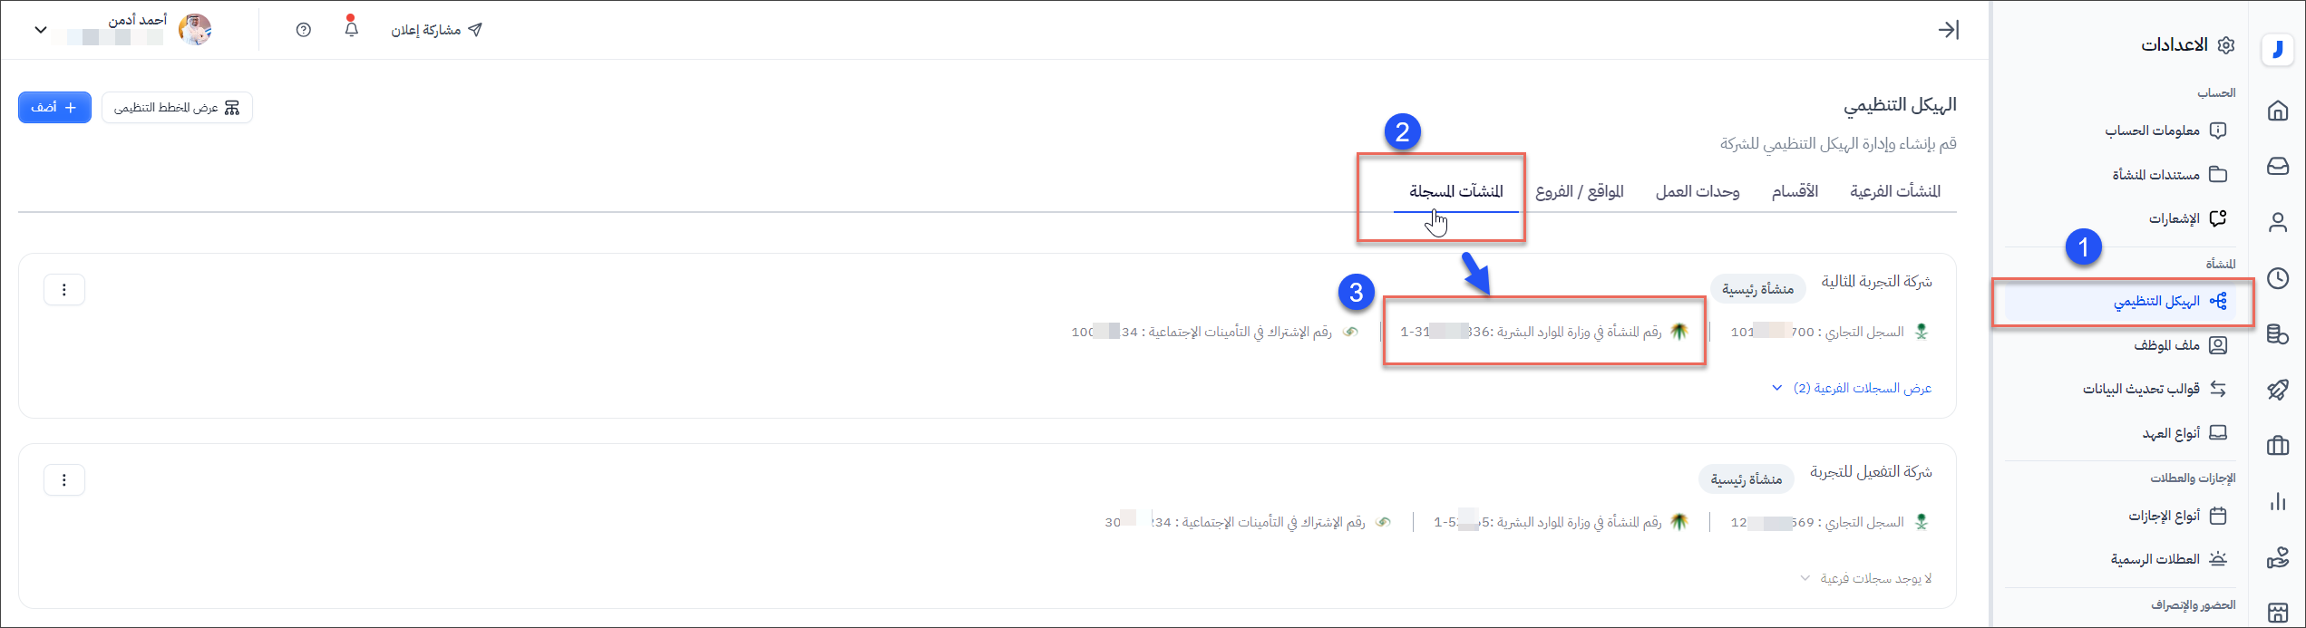Click the blue أضف button

(x=54, y=108)
